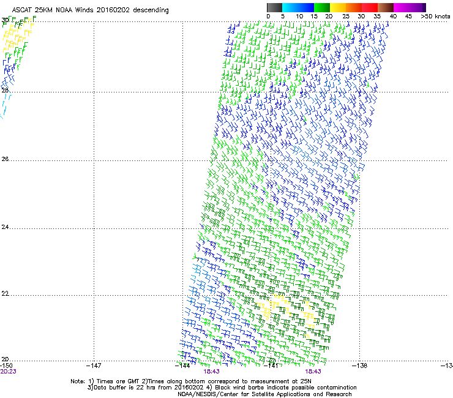The height and width of the screenshot is (398, 453).
Task: Click the purple time stamp '20:23'
Action: point(8,372)
